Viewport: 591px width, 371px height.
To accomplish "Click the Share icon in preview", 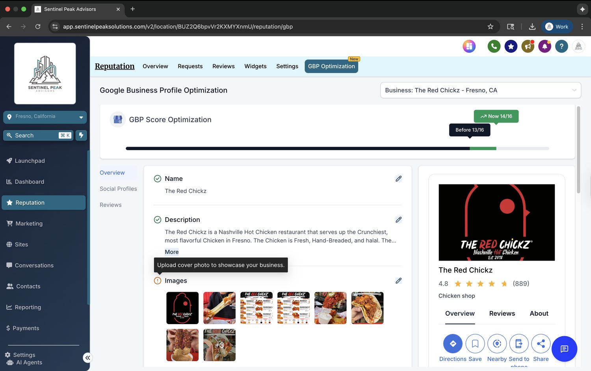I will pyautogui.click(x=541, y=344).
